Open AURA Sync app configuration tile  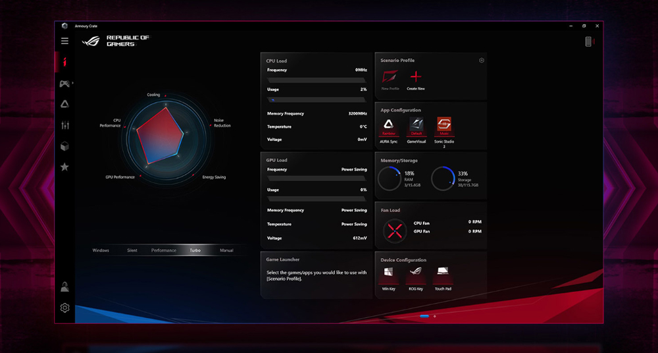click(x=389, y=126)
